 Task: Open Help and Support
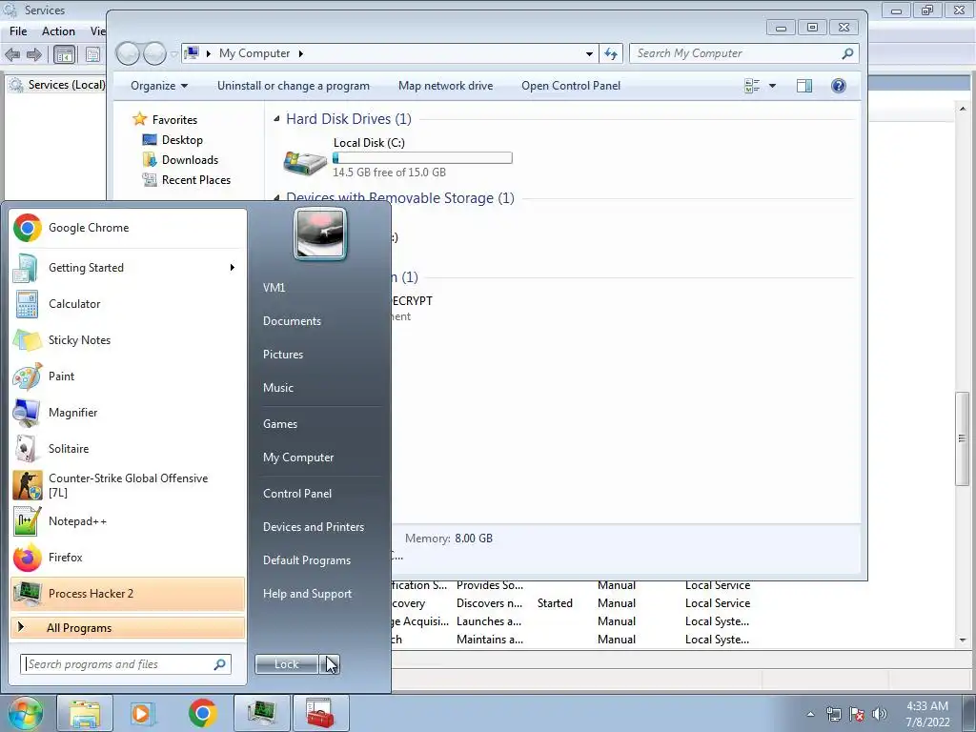point(307,594)
